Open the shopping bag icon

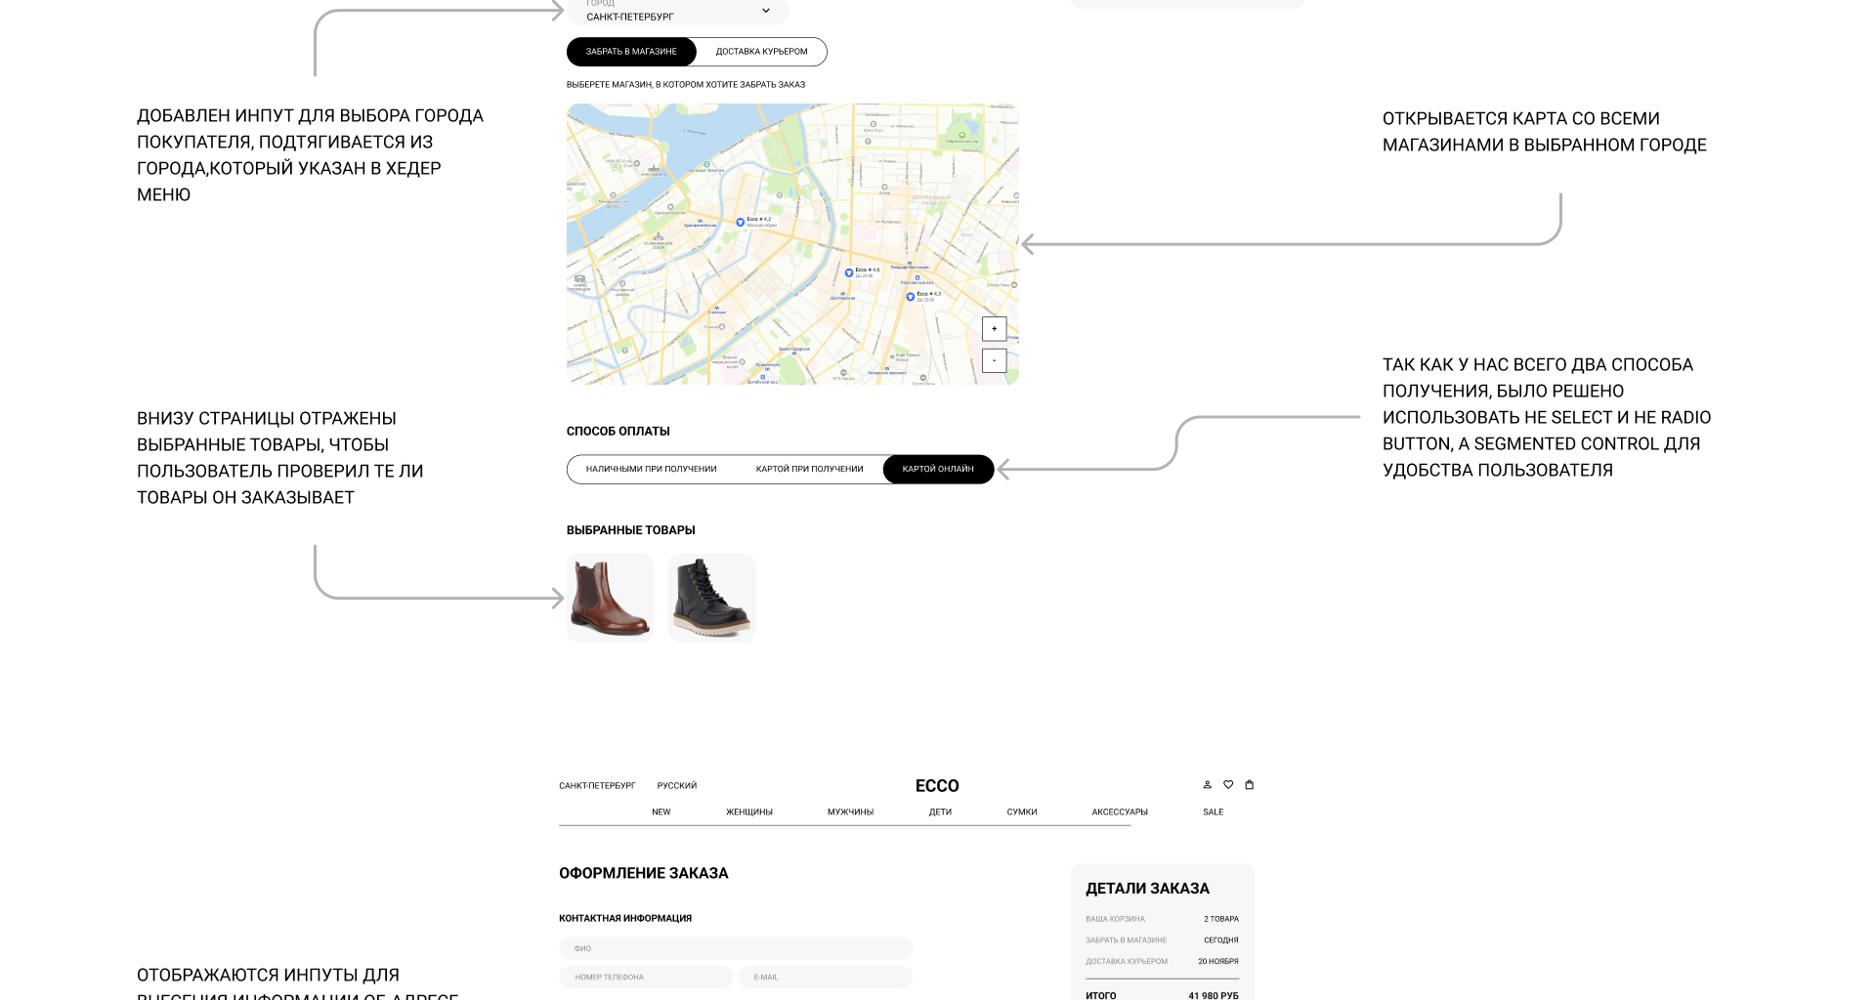click(1249, 784)
